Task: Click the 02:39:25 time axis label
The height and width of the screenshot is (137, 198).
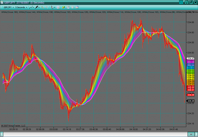Action: pyautogui.click(x=27, y=129)
